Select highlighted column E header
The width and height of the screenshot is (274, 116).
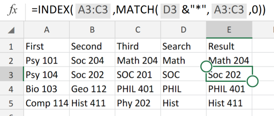[x=229, y=30]
